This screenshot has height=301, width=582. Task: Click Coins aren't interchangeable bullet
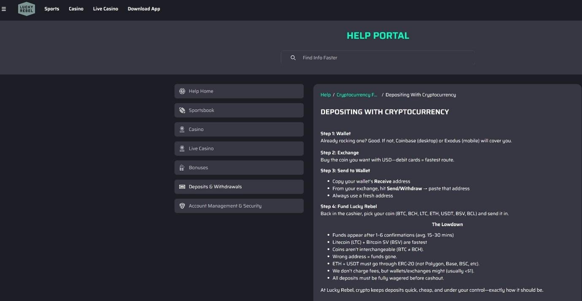378,249
